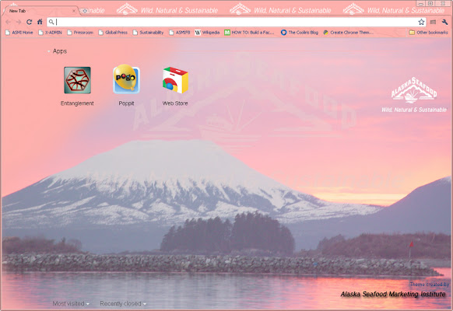Open the Create Chrome Them... bookmark
The width and height of the screenshot is (453, 311).
click(348, 33)
